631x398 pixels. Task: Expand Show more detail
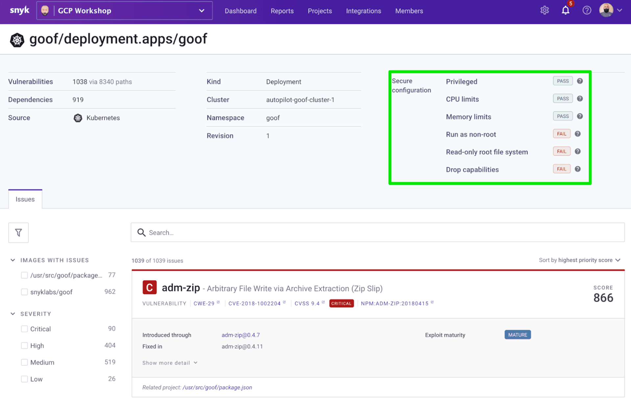click(170, 363)
